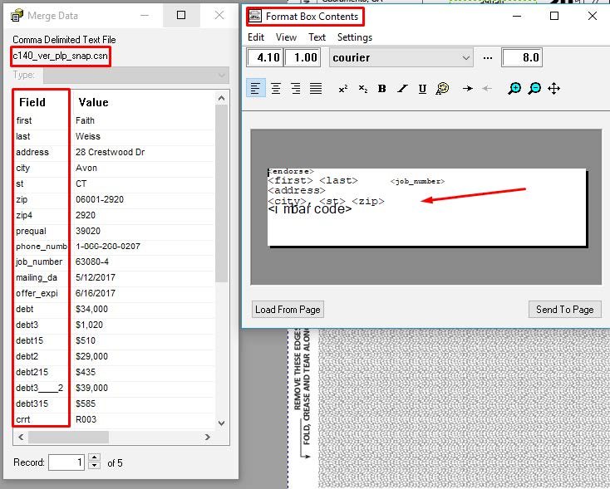
Task: Click the field list scroll-down arrow
Action: pyautogui.click(x=221, y=423)
